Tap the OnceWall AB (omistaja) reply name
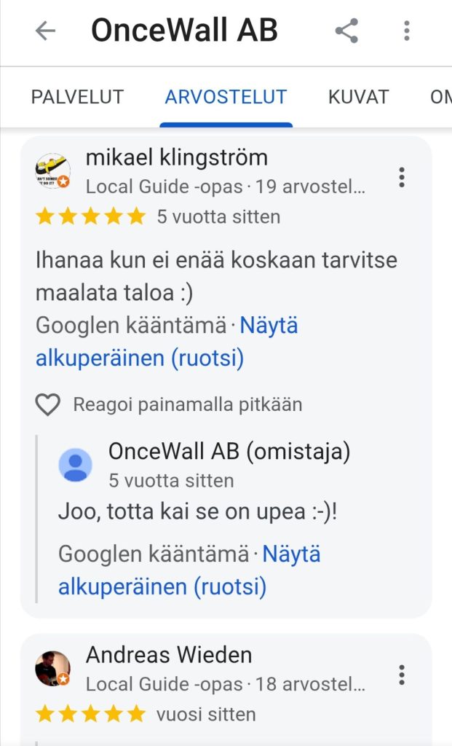The image size is (452, 746). (229, 452)
